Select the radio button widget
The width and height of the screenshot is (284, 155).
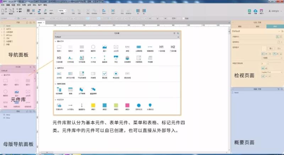[x=116, y=74]
